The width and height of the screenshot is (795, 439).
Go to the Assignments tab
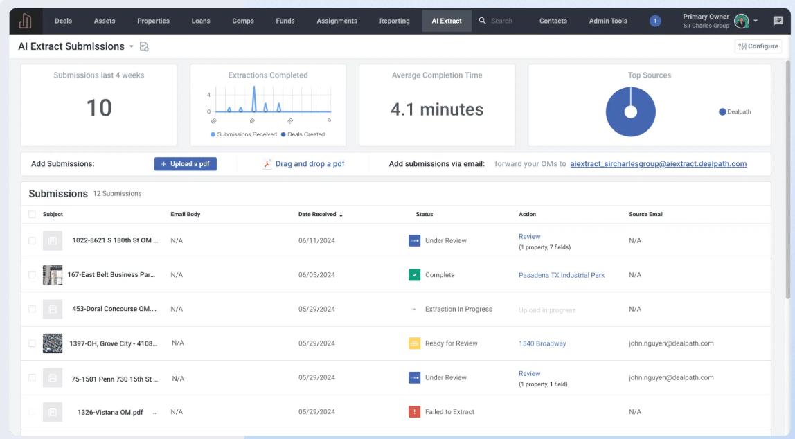pos(337,21)
